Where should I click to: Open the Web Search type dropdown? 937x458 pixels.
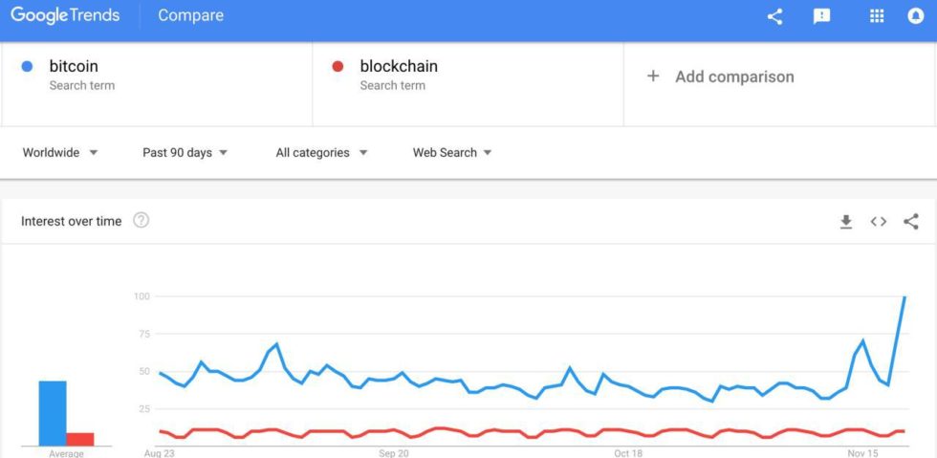[x=452, y=153]
